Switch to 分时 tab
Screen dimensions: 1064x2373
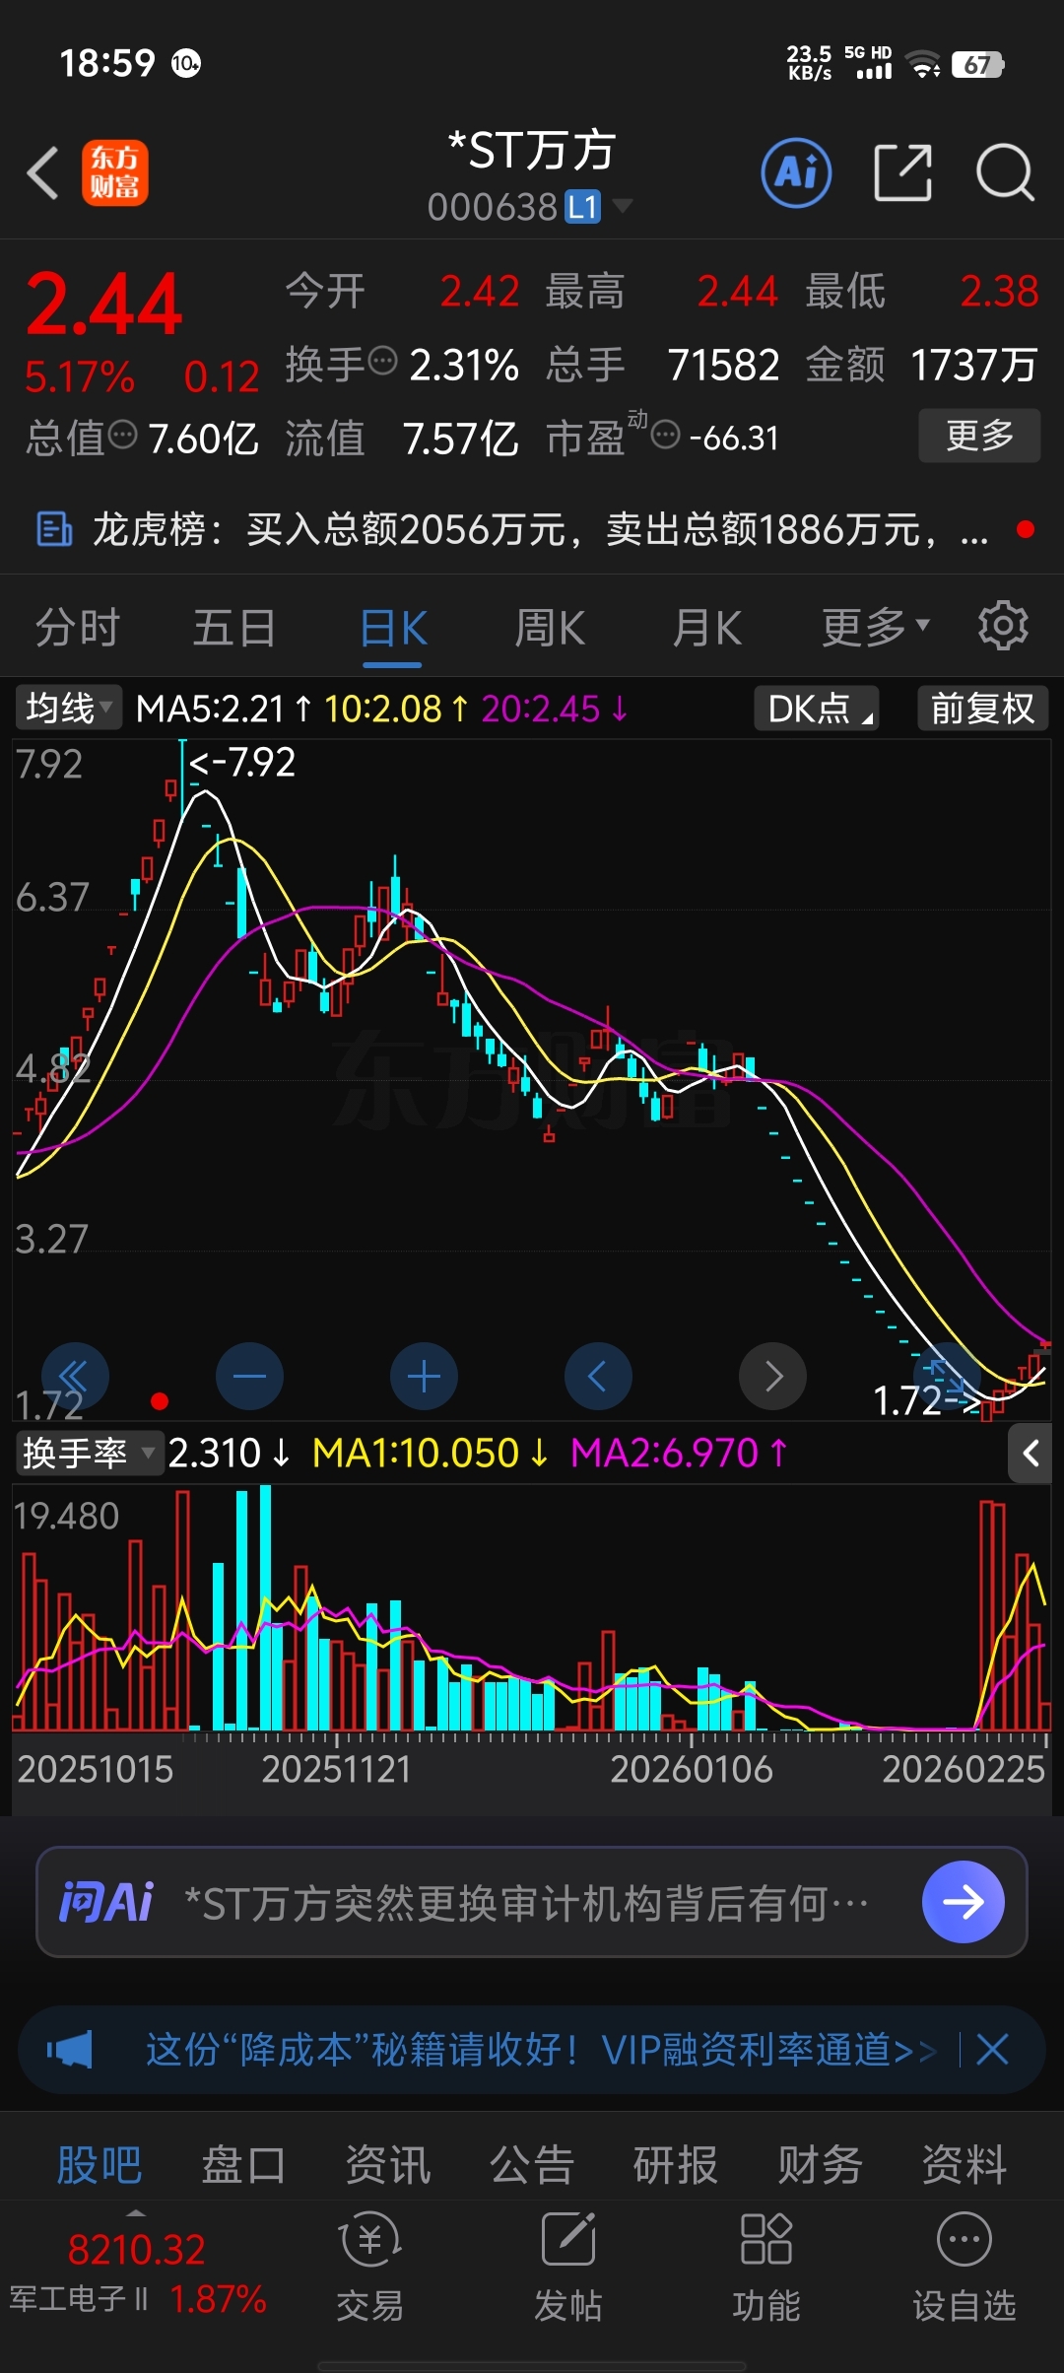(77, 627)
